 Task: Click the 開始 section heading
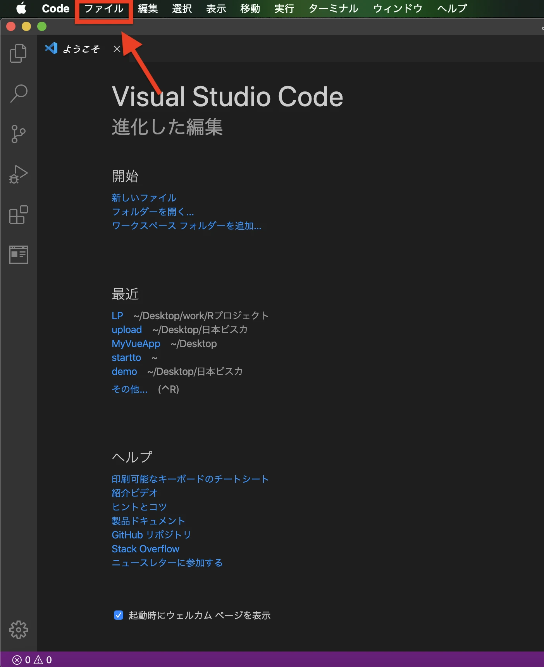(x=125, y=176)
